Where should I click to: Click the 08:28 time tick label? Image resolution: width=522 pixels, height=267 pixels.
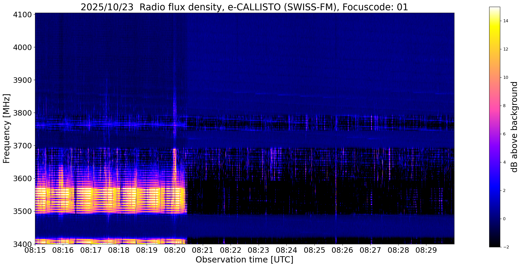point(399,250)
